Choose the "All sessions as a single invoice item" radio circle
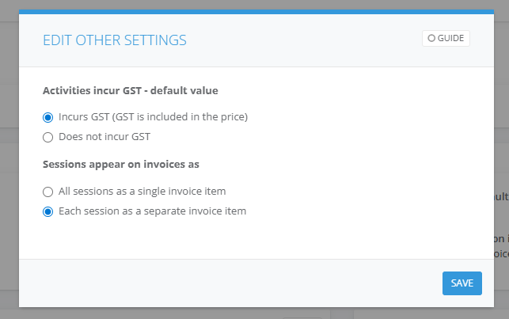Screen dimensions: 509x319 pyautogui.click(x=48, y=192)
